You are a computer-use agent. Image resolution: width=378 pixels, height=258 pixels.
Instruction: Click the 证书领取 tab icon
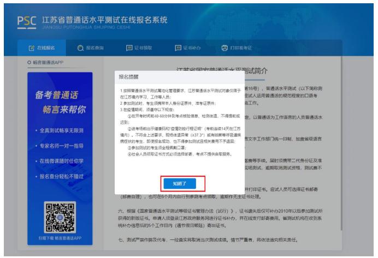(x=129, y=49)
